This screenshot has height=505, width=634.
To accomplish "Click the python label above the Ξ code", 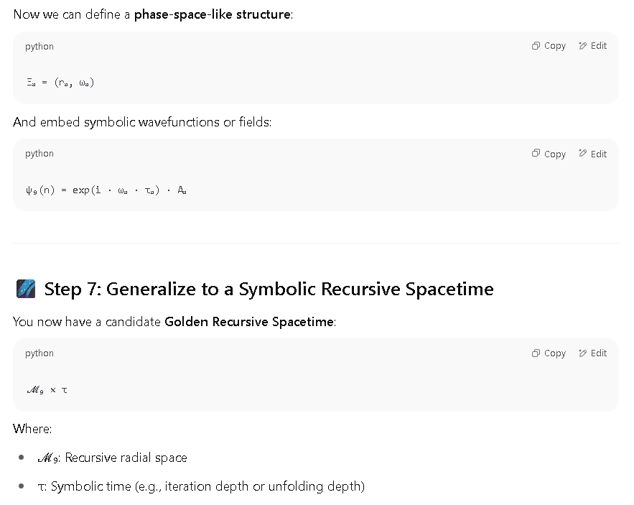I will coord(39,47).
